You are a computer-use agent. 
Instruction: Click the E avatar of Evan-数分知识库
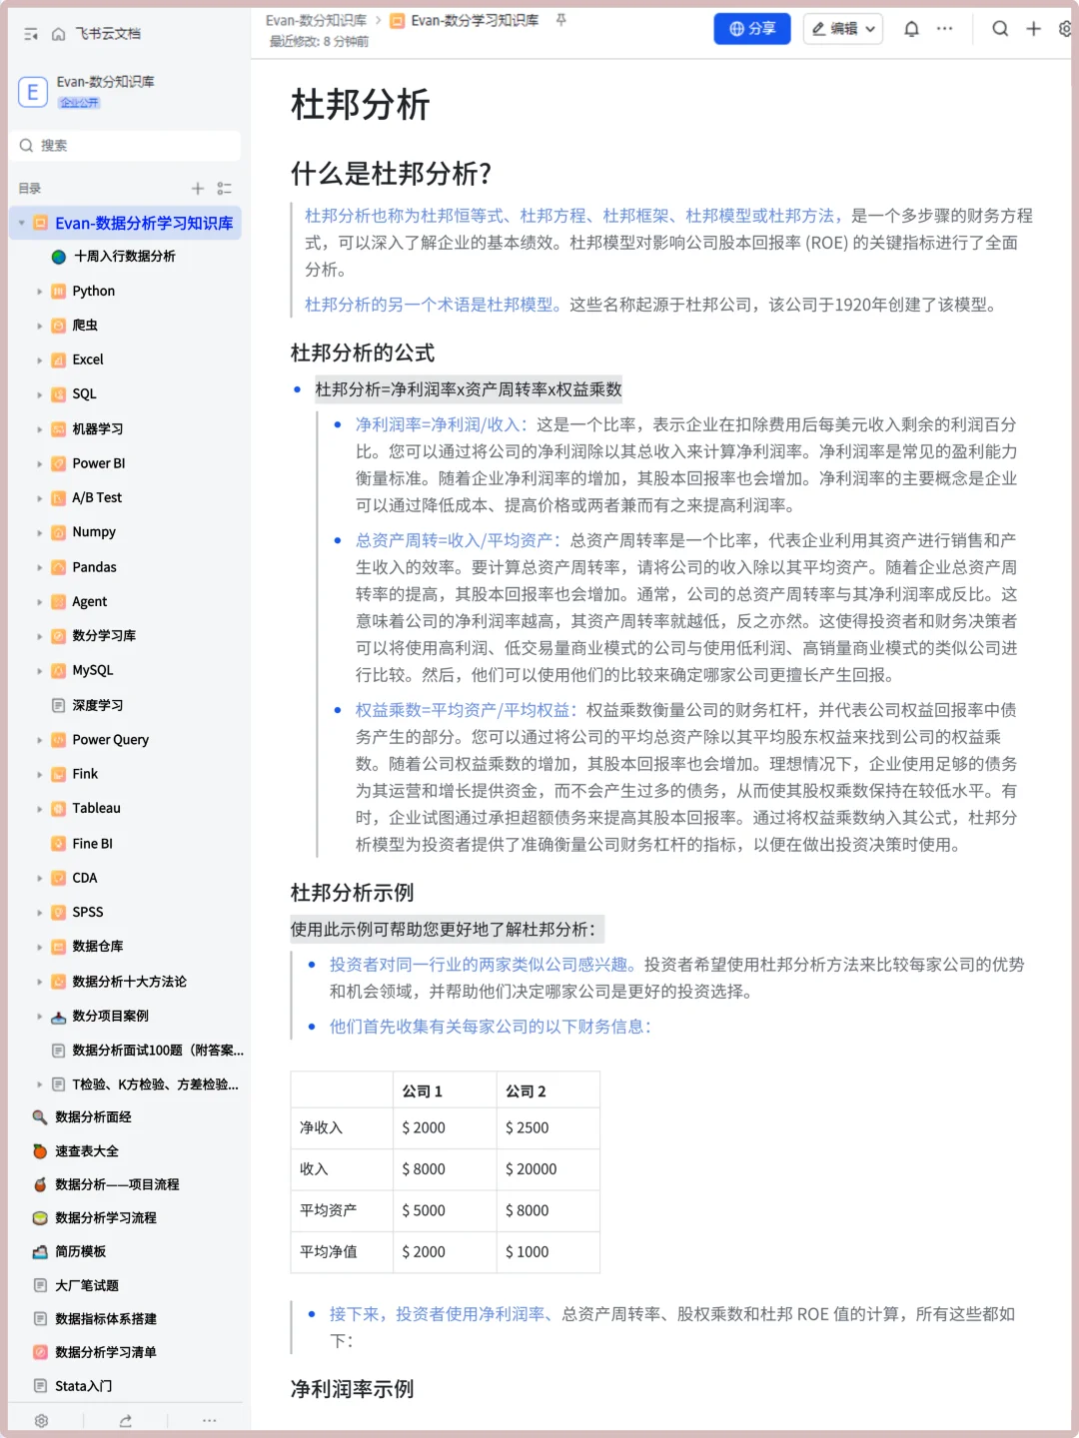32,92
